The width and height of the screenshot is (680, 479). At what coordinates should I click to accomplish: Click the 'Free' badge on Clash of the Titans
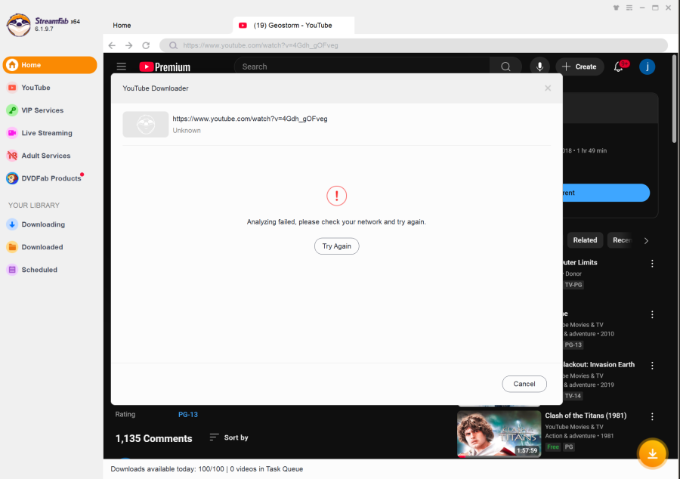(553, 447)
